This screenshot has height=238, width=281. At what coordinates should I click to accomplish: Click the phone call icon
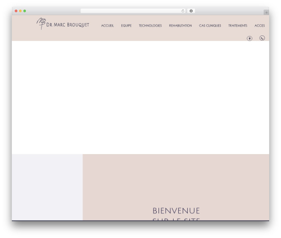tap(262, 38)
